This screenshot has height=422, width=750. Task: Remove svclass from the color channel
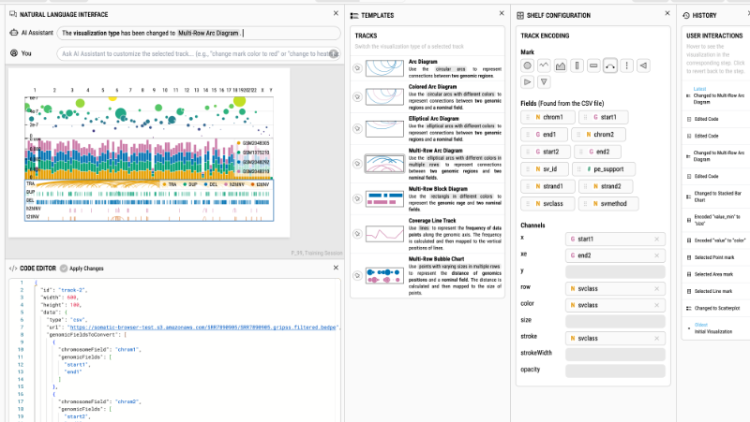[x=657, y=306]
